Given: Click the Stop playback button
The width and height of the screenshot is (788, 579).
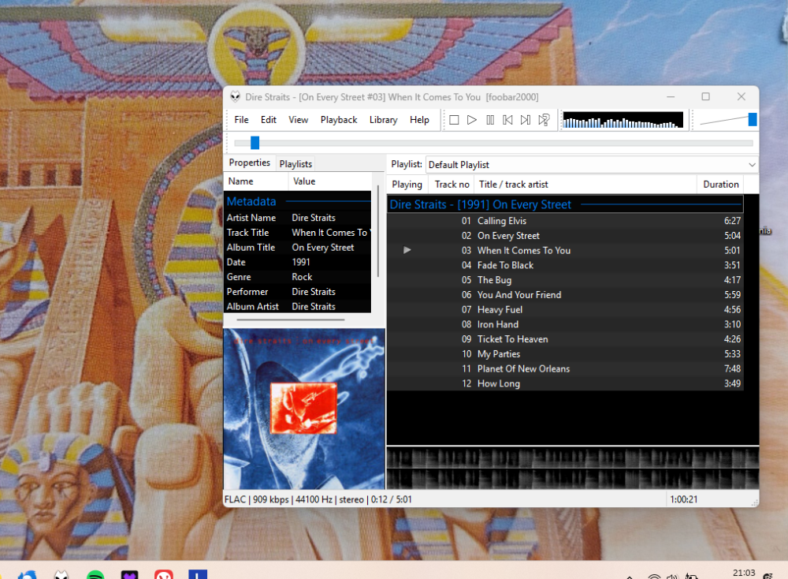Looking at the screenshot, I should (454, 120).
